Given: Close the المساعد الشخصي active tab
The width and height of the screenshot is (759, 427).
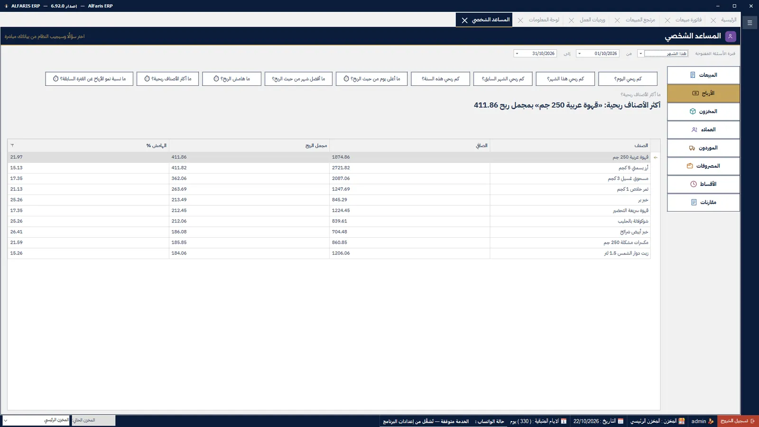Looking at the screenshot, I should pyautogui.click(x=465, y=20).
